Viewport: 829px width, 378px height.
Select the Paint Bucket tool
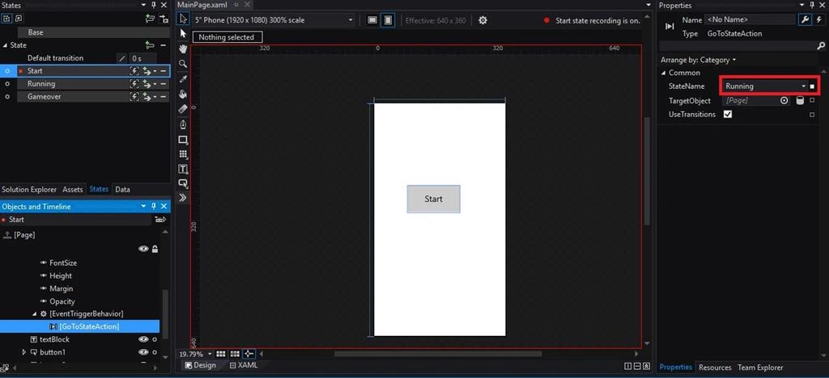(183, 94)
